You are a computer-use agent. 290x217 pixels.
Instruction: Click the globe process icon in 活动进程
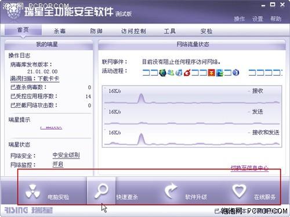click(x=162, y=73)
